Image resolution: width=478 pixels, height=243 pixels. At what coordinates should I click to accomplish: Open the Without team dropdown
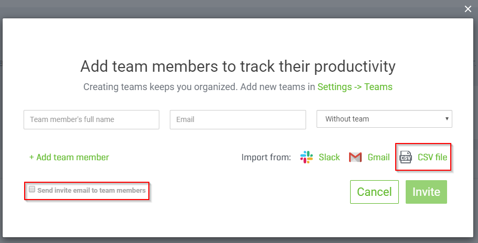pyautogui.click(x=384, y=119)
